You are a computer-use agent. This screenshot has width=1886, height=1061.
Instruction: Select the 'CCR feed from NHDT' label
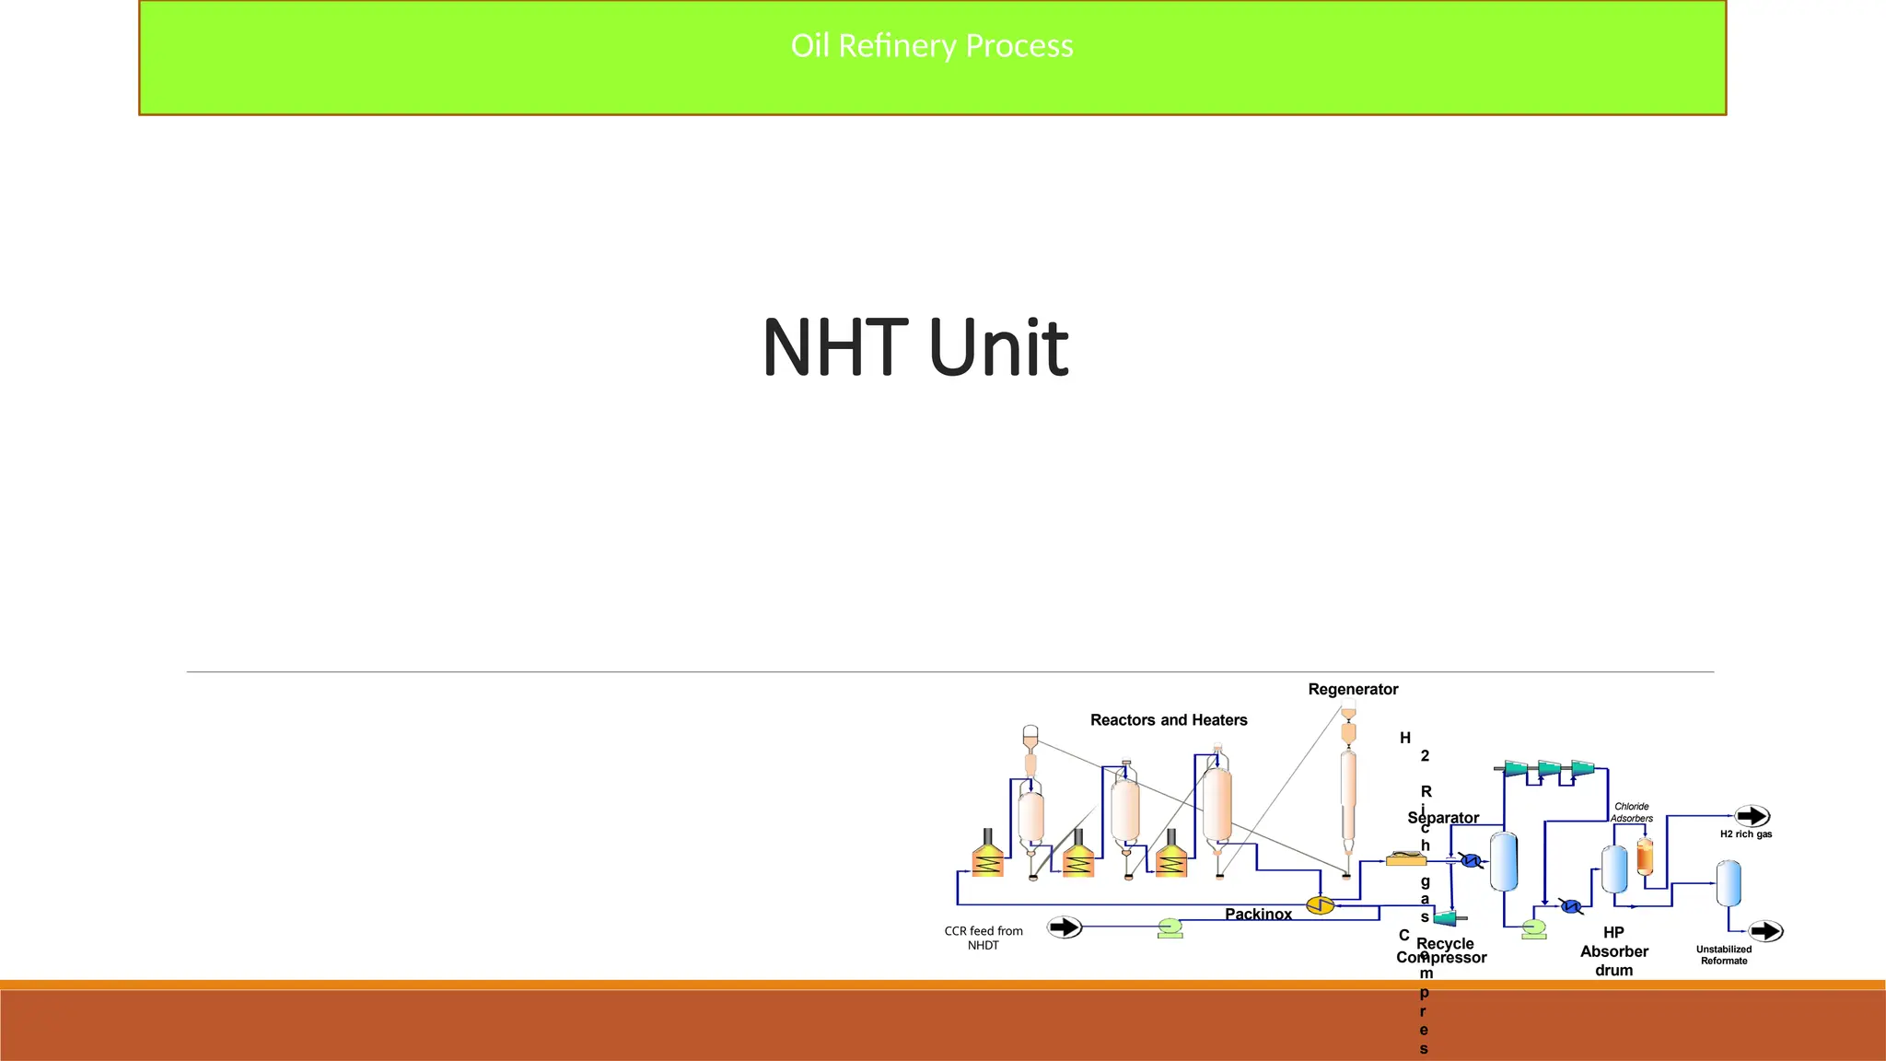click(x=984, y=938)
